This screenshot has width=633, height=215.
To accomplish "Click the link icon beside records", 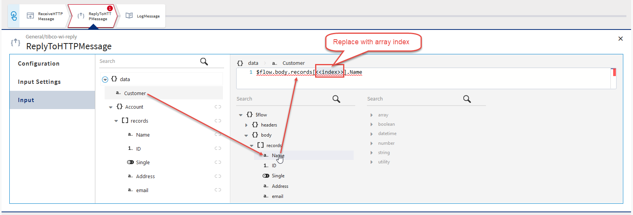I will point(218,121).
